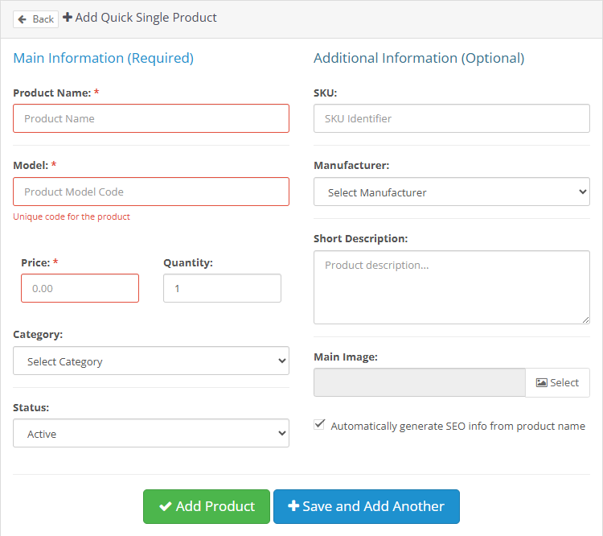
Task: Click the Back arrow button
Action: [x=35, y=19]
